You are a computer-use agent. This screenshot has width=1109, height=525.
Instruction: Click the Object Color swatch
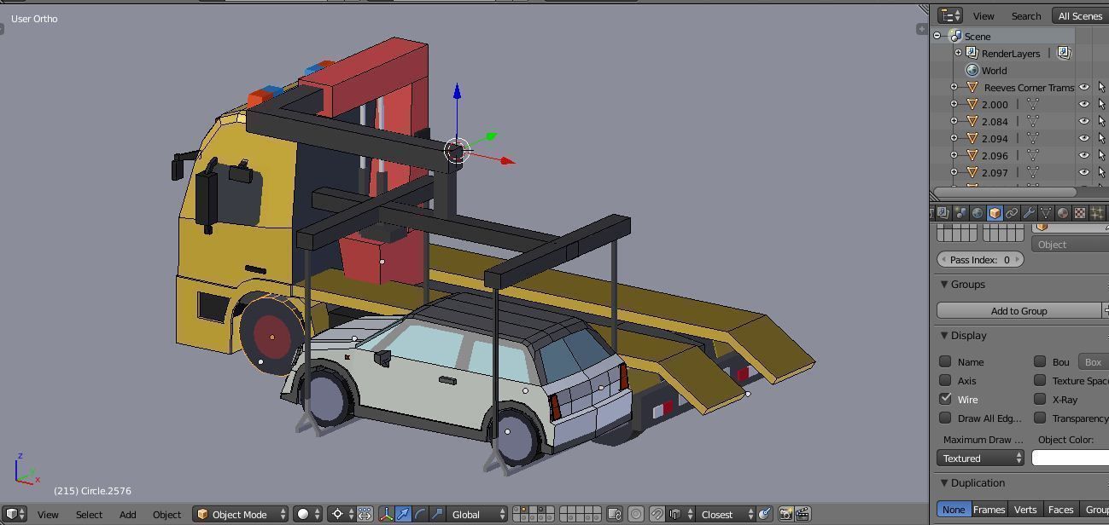tap(1070, 458)
